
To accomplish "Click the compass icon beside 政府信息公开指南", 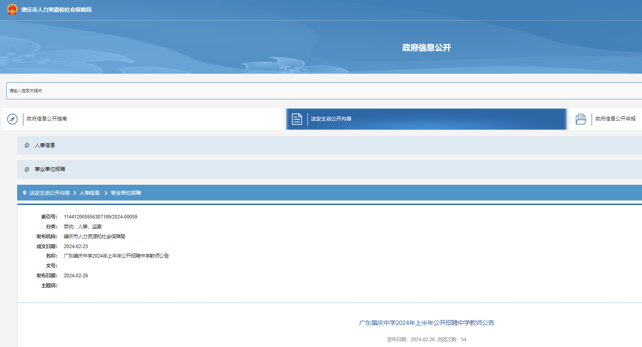I will [12, 119].
